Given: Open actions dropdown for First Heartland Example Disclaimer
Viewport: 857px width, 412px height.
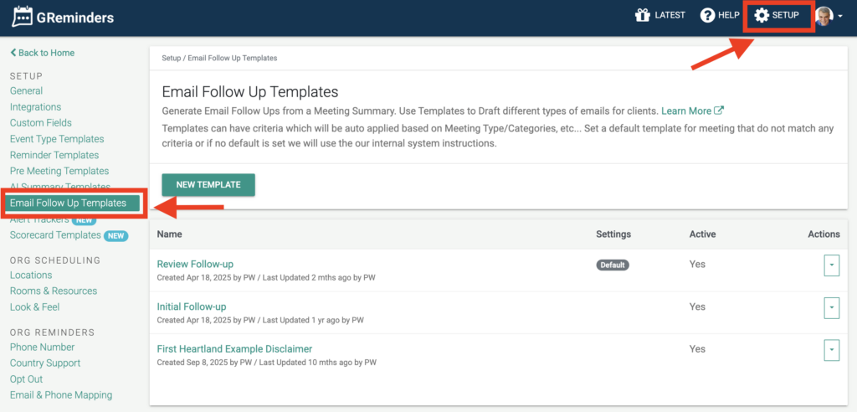Looking at the screenshot, I should pos(831,350).
